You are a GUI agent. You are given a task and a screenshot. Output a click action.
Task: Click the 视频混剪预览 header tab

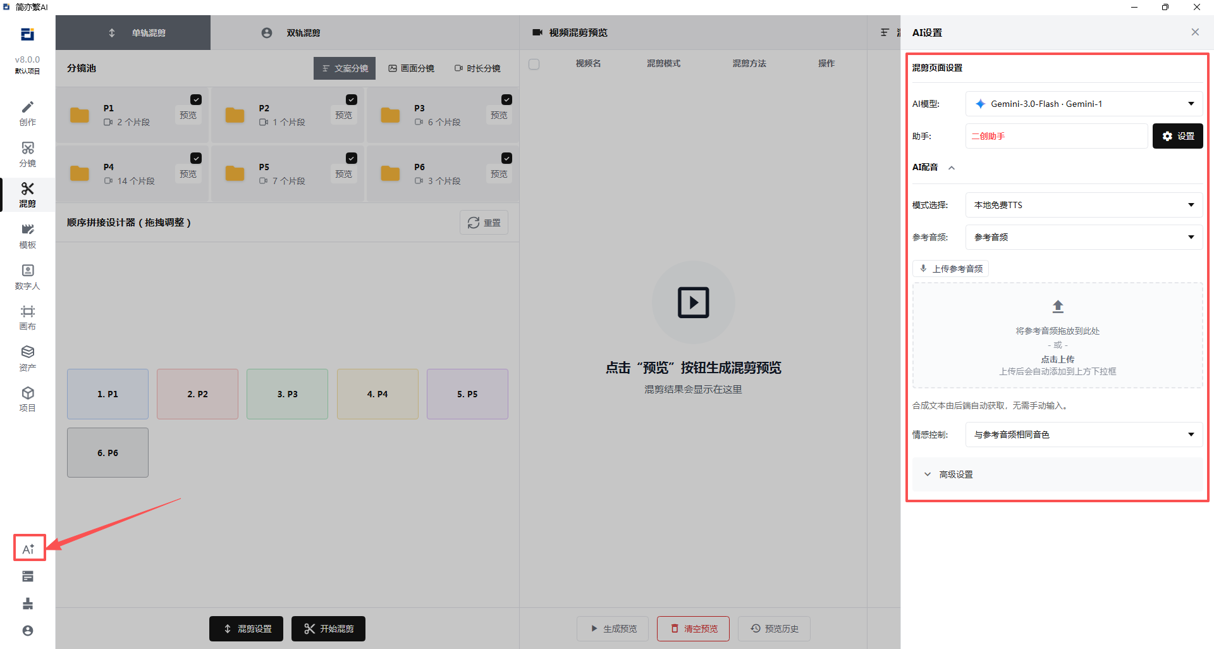coord(570,33)
